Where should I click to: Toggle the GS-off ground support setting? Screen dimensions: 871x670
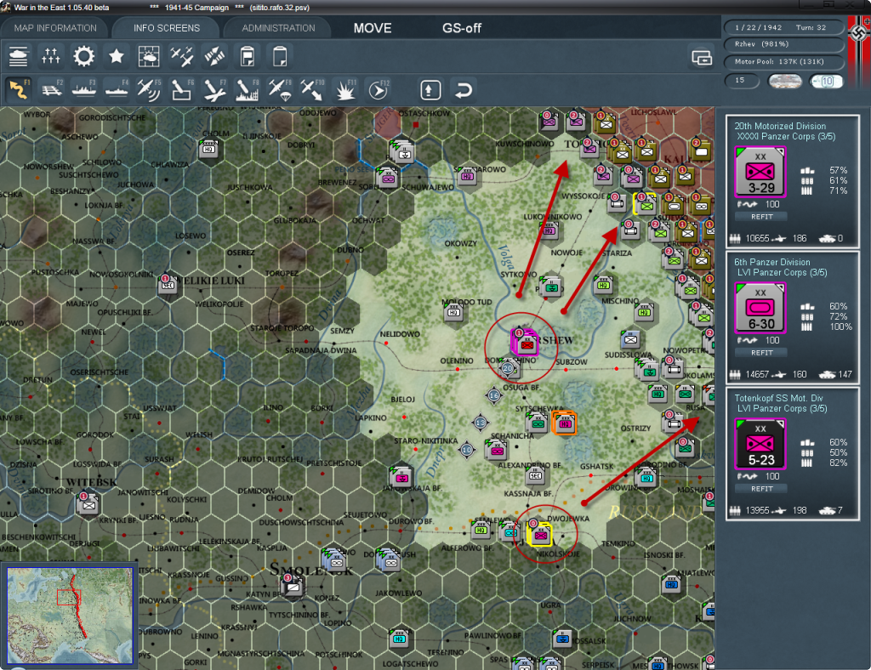click(x=462, y=28)
